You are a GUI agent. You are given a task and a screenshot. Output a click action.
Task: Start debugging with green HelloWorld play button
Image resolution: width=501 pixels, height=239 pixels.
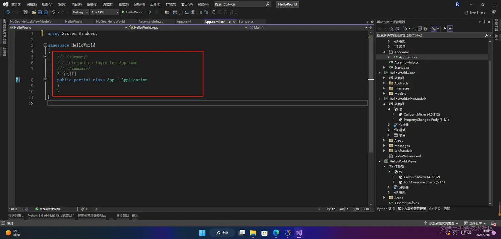tap(132, 12)
